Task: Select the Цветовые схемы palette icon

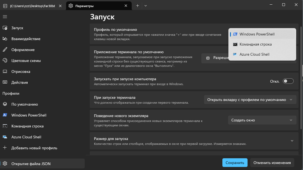Action: pos(5,61)
